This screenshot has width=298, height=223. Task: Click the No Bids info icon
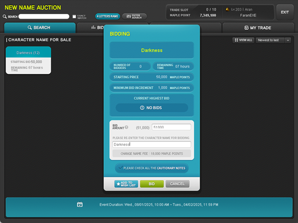(142, 108)
